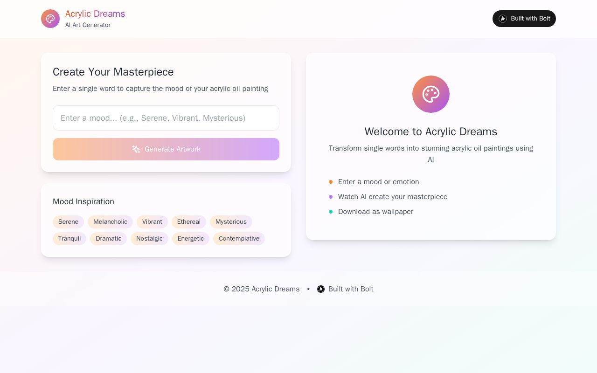
Task: Click the large palette icon in welcome card
Action: [431, 94]
